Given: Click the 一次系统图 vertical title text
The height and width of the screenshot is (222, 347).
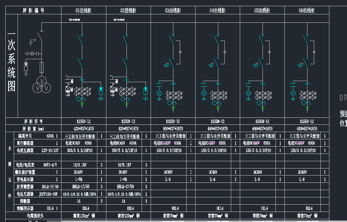Looking at the screenshot, I should click(x=12, y=62).
